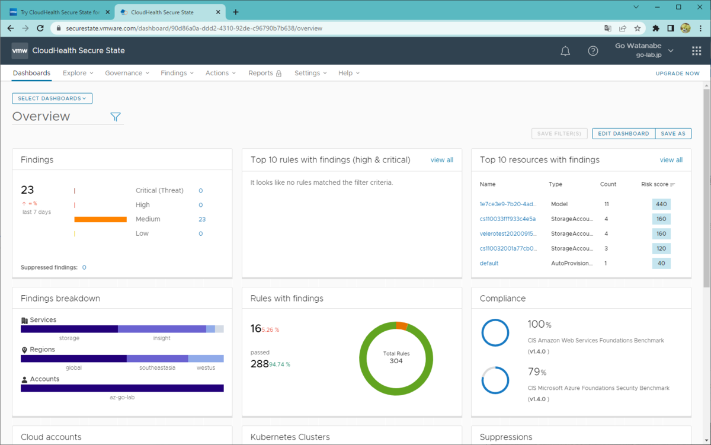Open resource cs110032001a77cb0 link
The width and height of the screenshot is (711, 445).
(508, 248)
